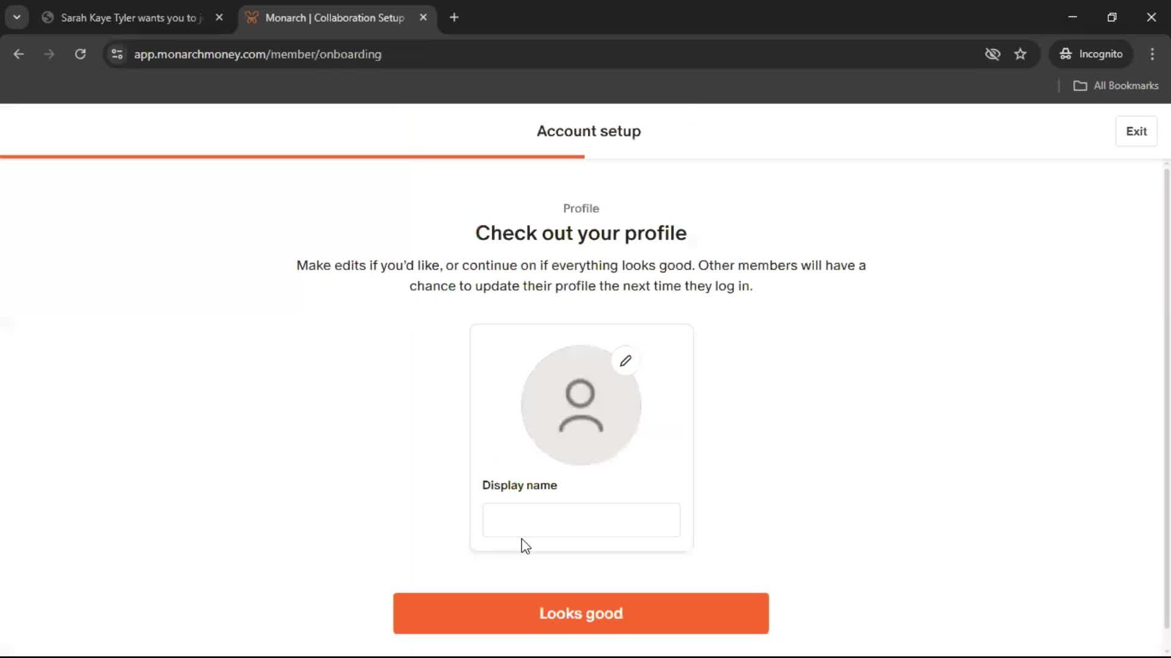Screen dimensions: 1171x658
Task: Click the Incognito indicator
Action: pos(1091,54)
